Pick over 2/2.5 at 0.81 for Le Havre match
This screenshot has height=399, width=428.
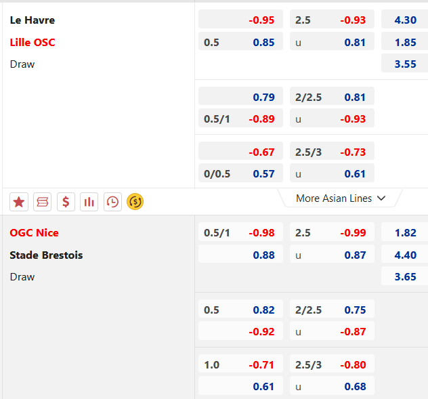[x=332, y=96]
